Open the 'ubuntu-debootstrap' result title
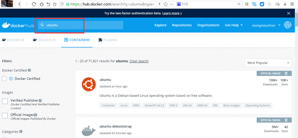The image size is (298, 138). pyautogui.click(x=115, y=127)
